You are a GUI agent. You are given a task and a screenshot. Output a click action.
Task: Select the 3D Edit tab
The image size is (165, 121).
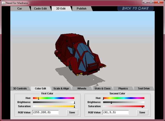click(61, 9)
